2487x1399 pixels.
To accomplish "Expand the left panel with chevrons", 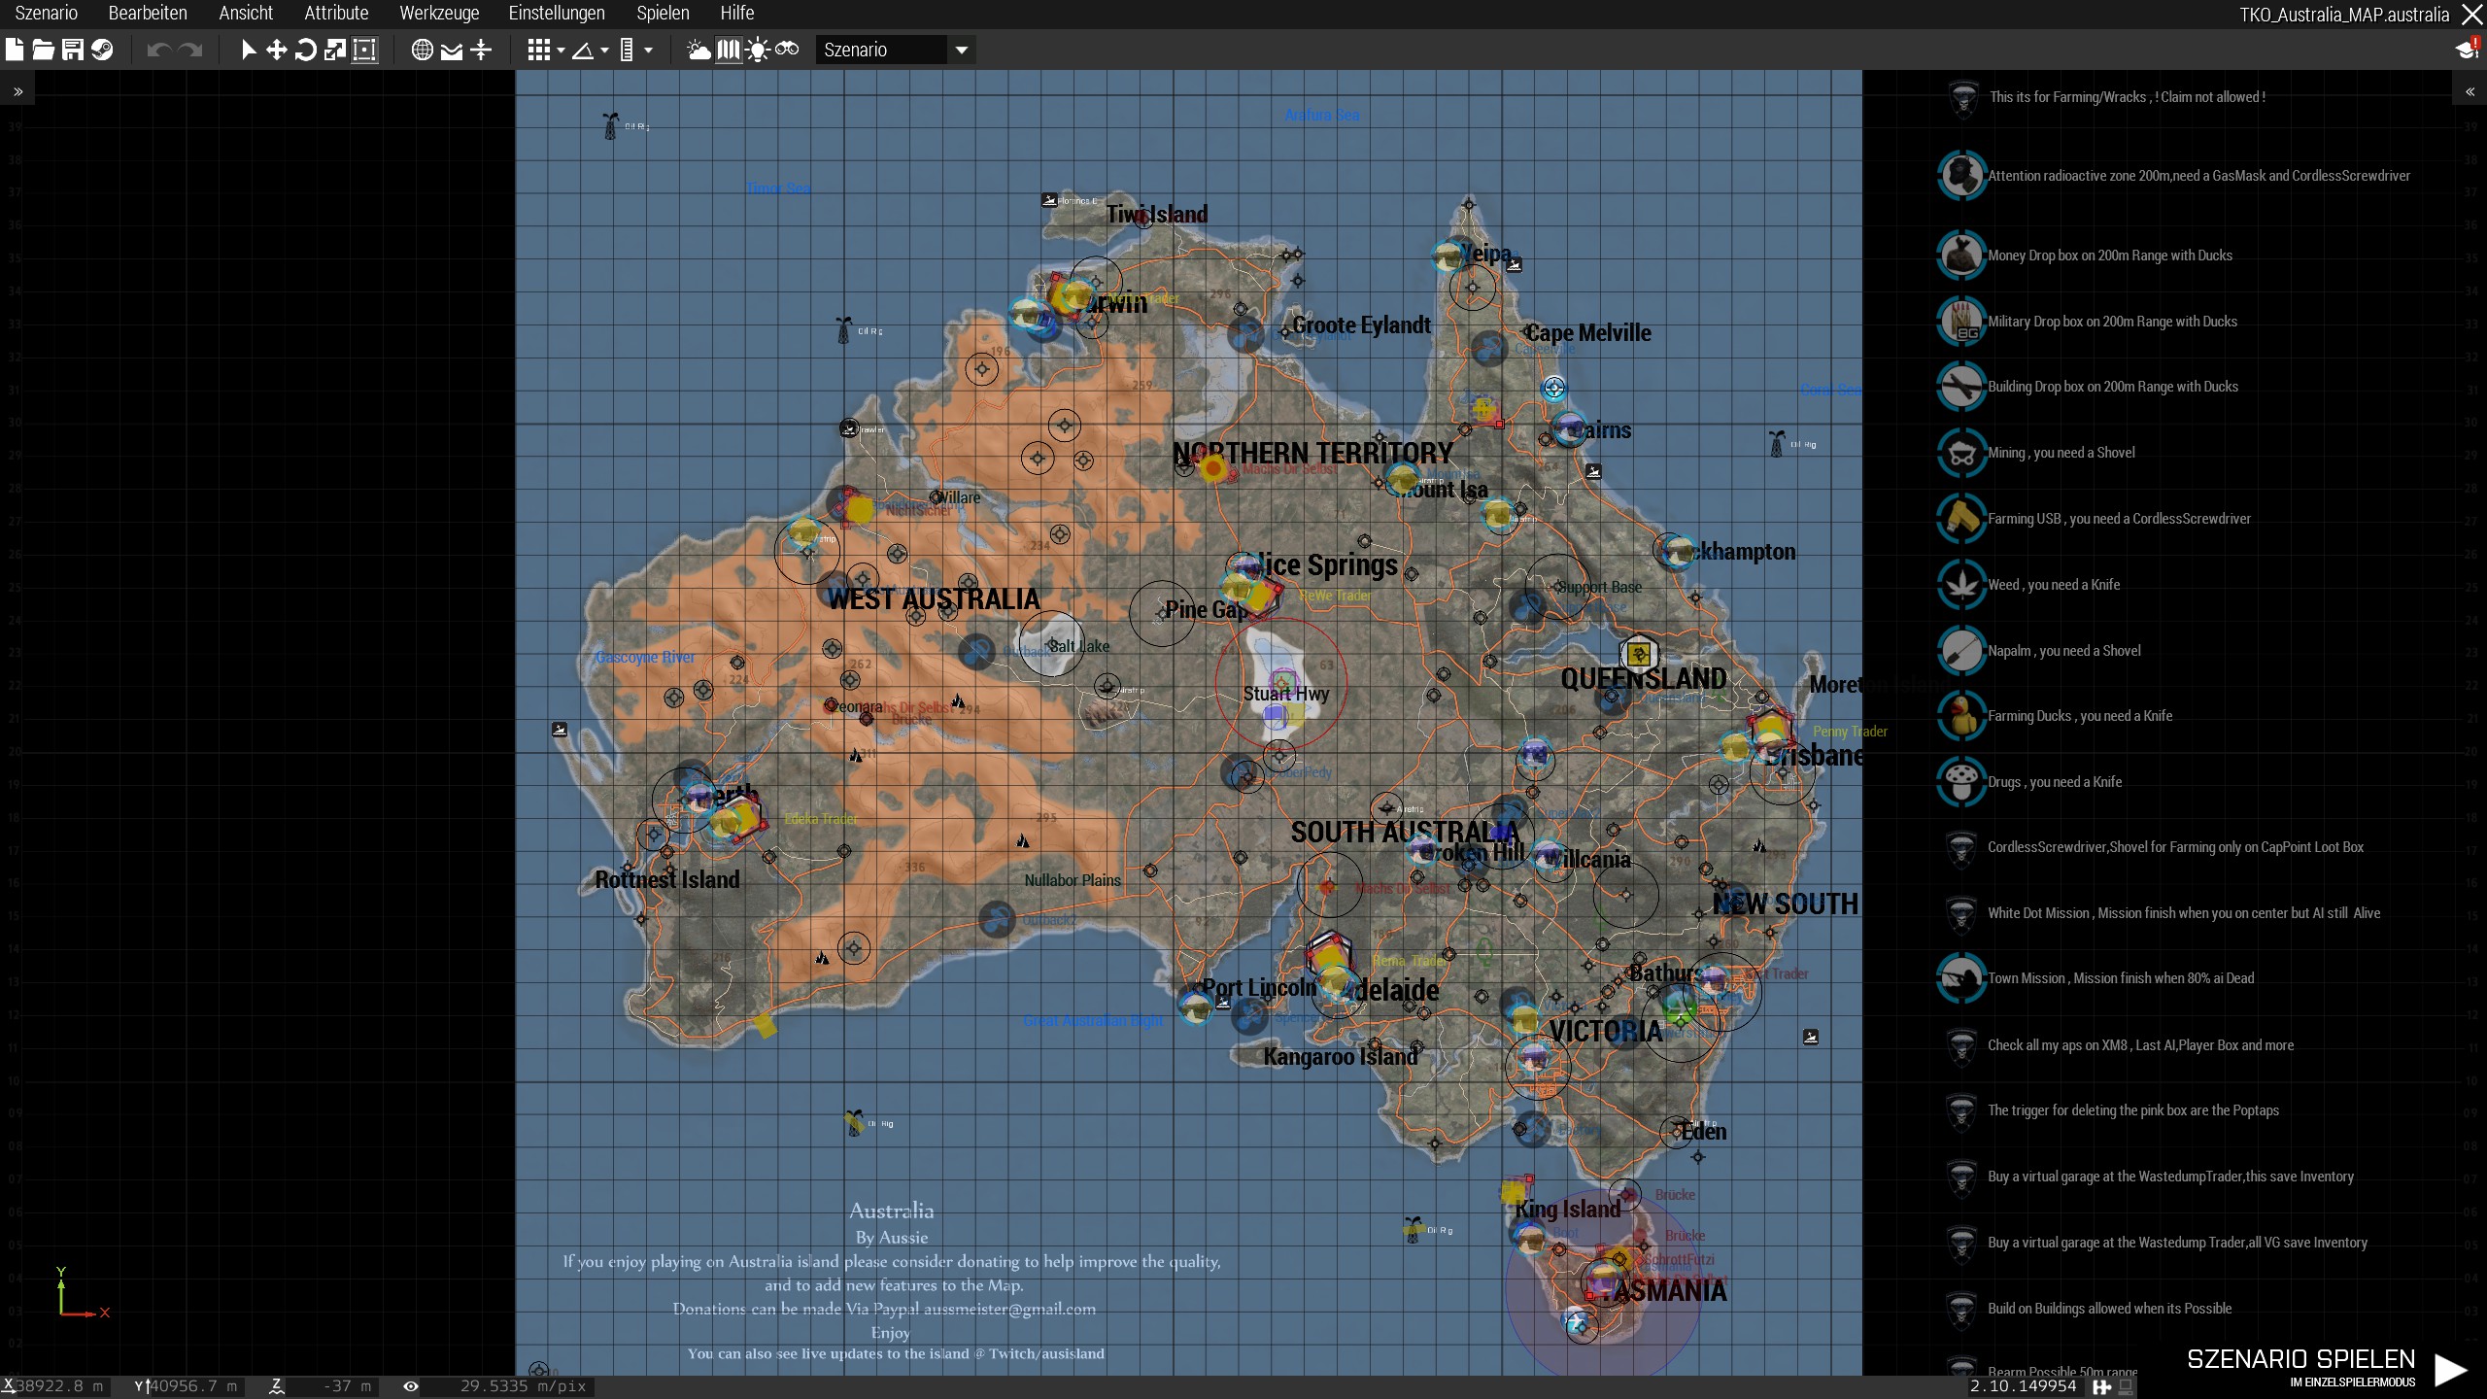I will pyautogui.click(x=17, y=91).
